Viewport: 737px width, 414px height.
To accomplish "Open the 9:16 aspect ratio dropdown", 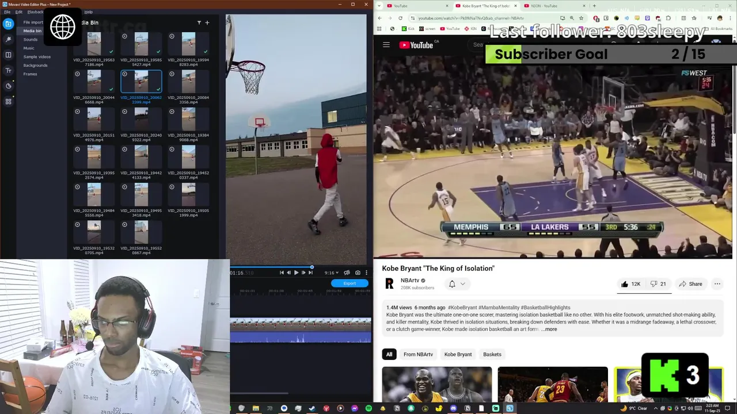I will pos(331,273).
